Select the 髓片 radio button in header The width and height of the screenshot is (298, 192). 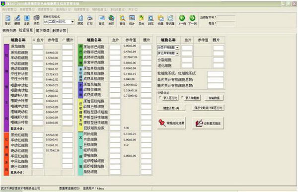pos(64,40)
